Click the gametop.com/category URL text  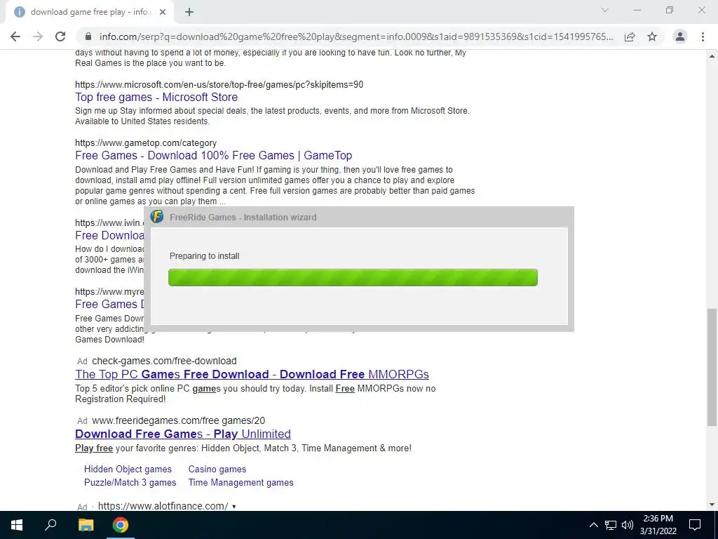[146, 143]
